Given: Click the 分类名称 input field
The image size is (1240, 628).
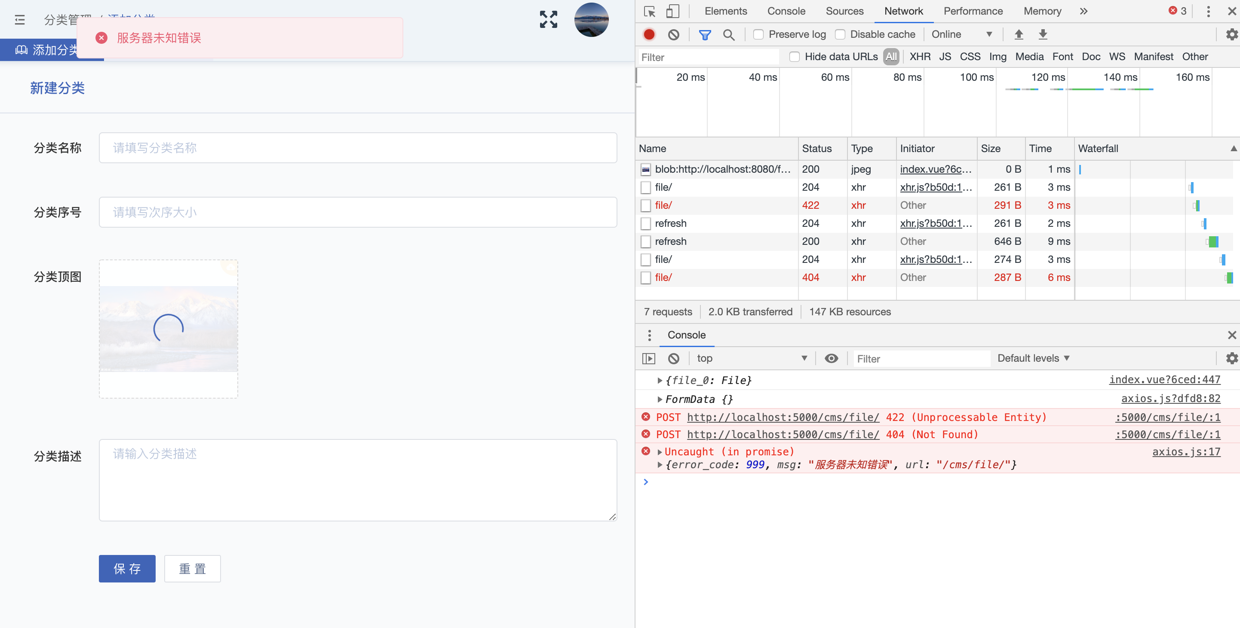Looking at the screenshot, I should point(358,148).
